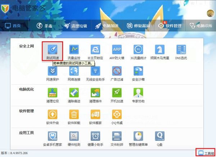The image size is (216, 157).
Task: Open the 广告过滤 ad filter tool
Action: (117, 73)
